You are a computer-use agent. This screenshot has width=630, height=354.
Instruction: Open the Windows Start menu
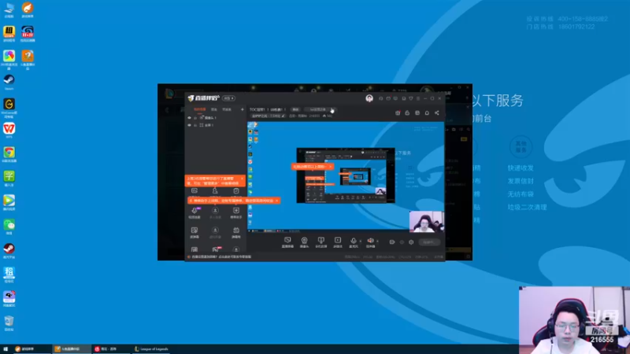(6, 349)
